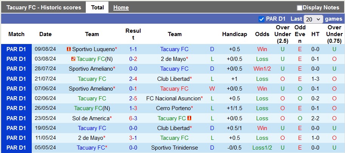Click the red card icon in the Sol de America match row
Screen dimensions: 345x153
[190, 118]
